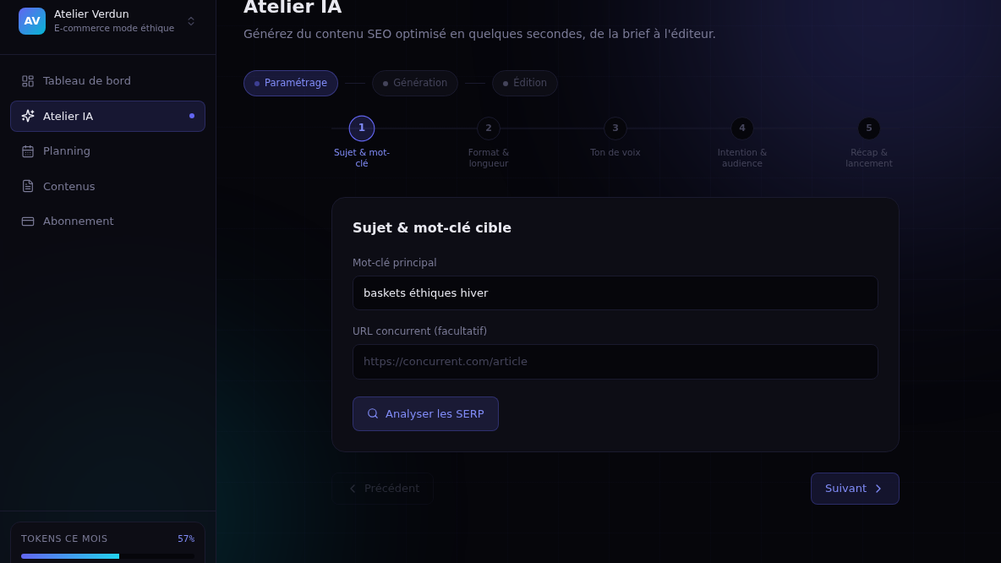Click the right chevron in Suivant
Image resolution: width=1001 pixels, height=563 pixels.
[878, 489]
